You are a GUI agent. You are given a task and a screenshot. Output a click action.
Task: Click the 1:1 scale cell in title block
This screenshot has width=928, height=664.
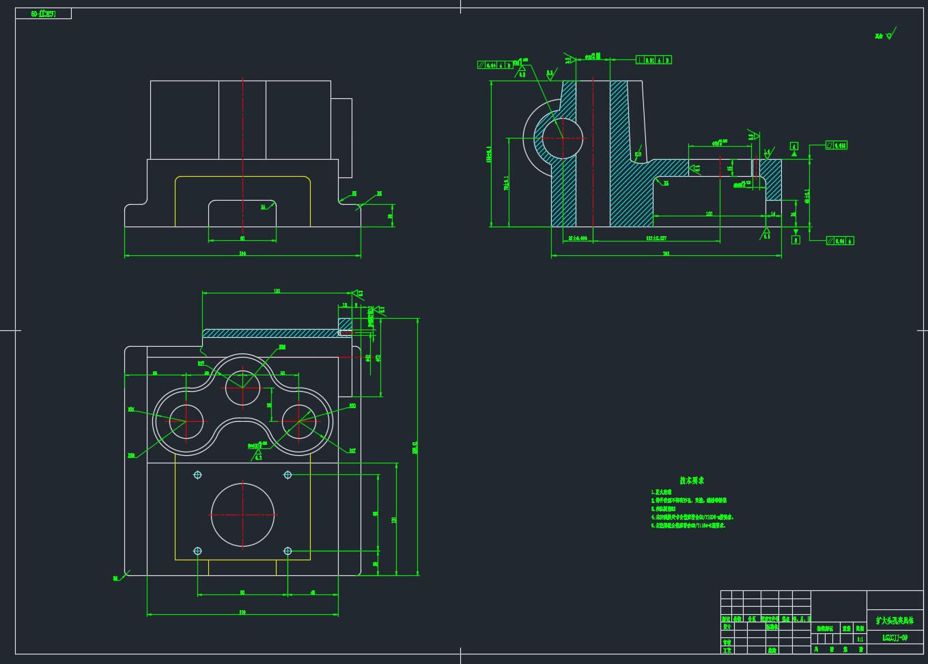[859, 639]
